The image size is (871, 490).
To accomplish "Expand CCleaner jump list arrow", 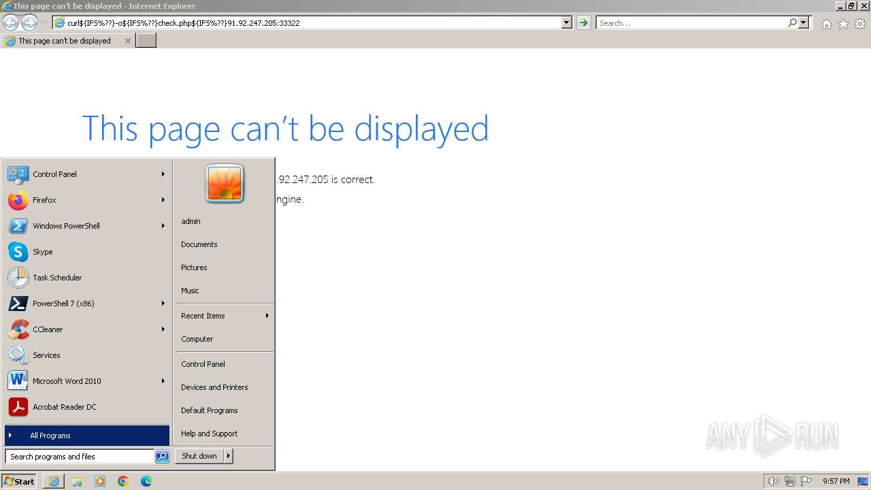I will (163, 329).
